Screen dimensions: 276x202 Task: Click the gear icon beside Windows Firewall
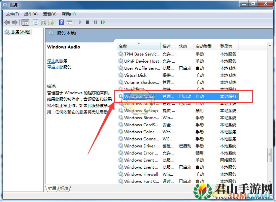pos(120,174)
